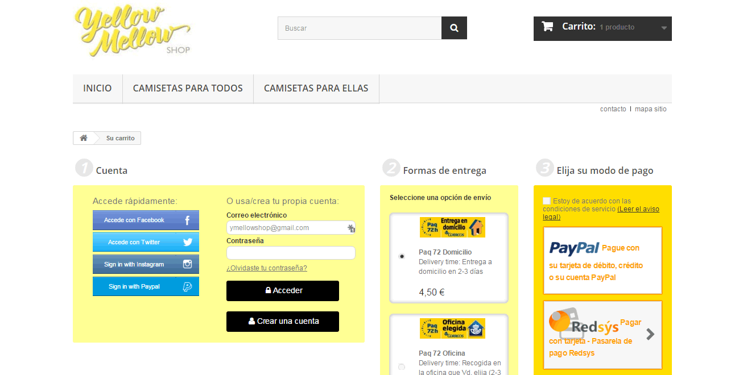Viewport: 743px width, 375px height.
Task: Open CAMISETAS PARA ELLAS menu
Action: tap(316, 89)
